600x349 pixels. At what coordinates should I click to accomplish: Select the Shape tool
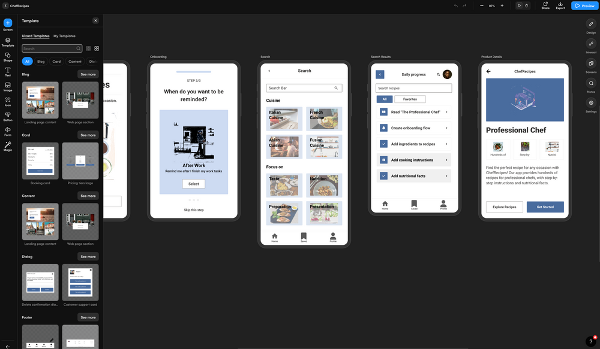[x=7, y=57]
